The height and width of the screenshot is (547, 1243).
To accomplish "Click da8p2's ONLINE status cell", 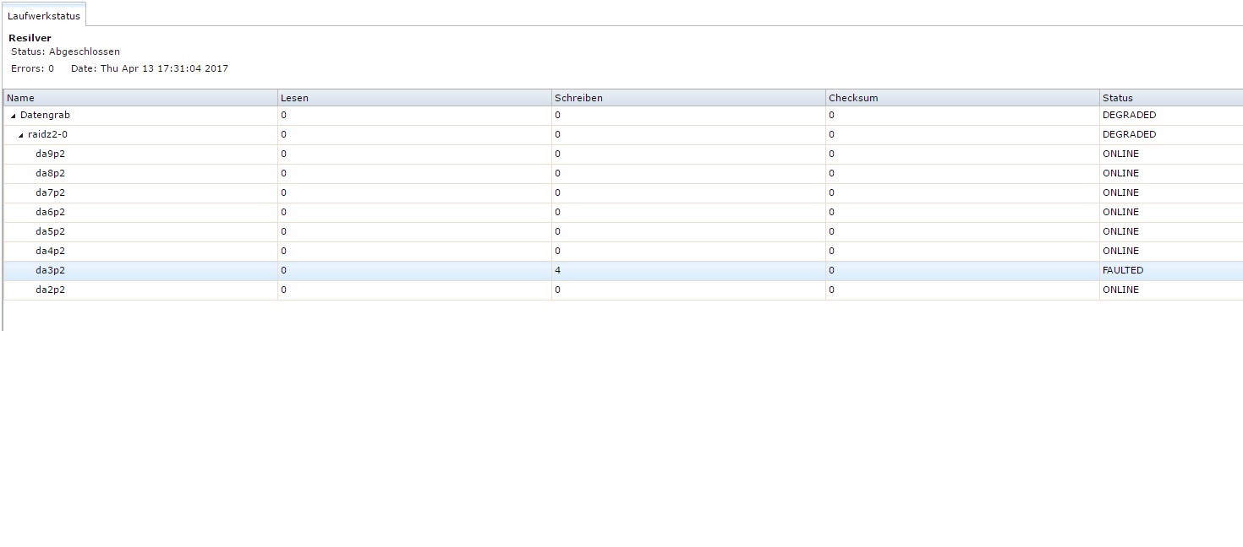I will (x=1171, y=173).
